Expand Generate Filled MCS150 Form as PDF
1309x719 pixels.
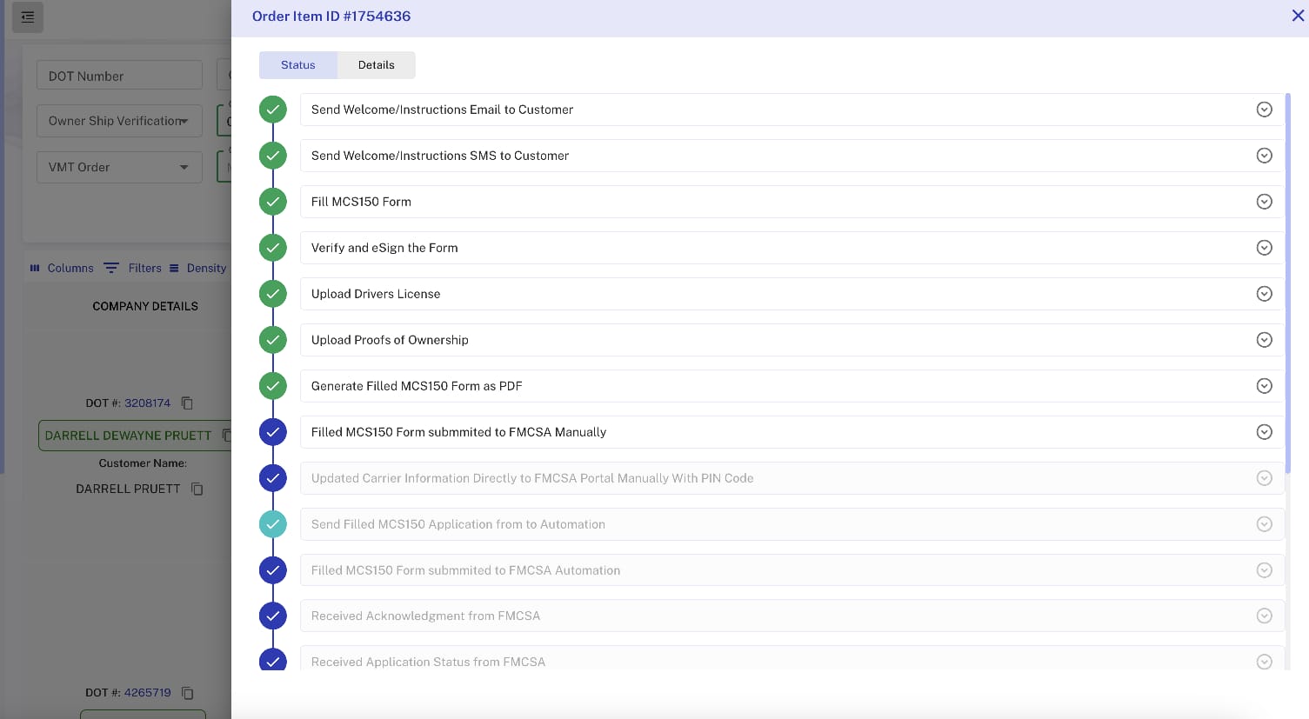[x=1264, y=386]
